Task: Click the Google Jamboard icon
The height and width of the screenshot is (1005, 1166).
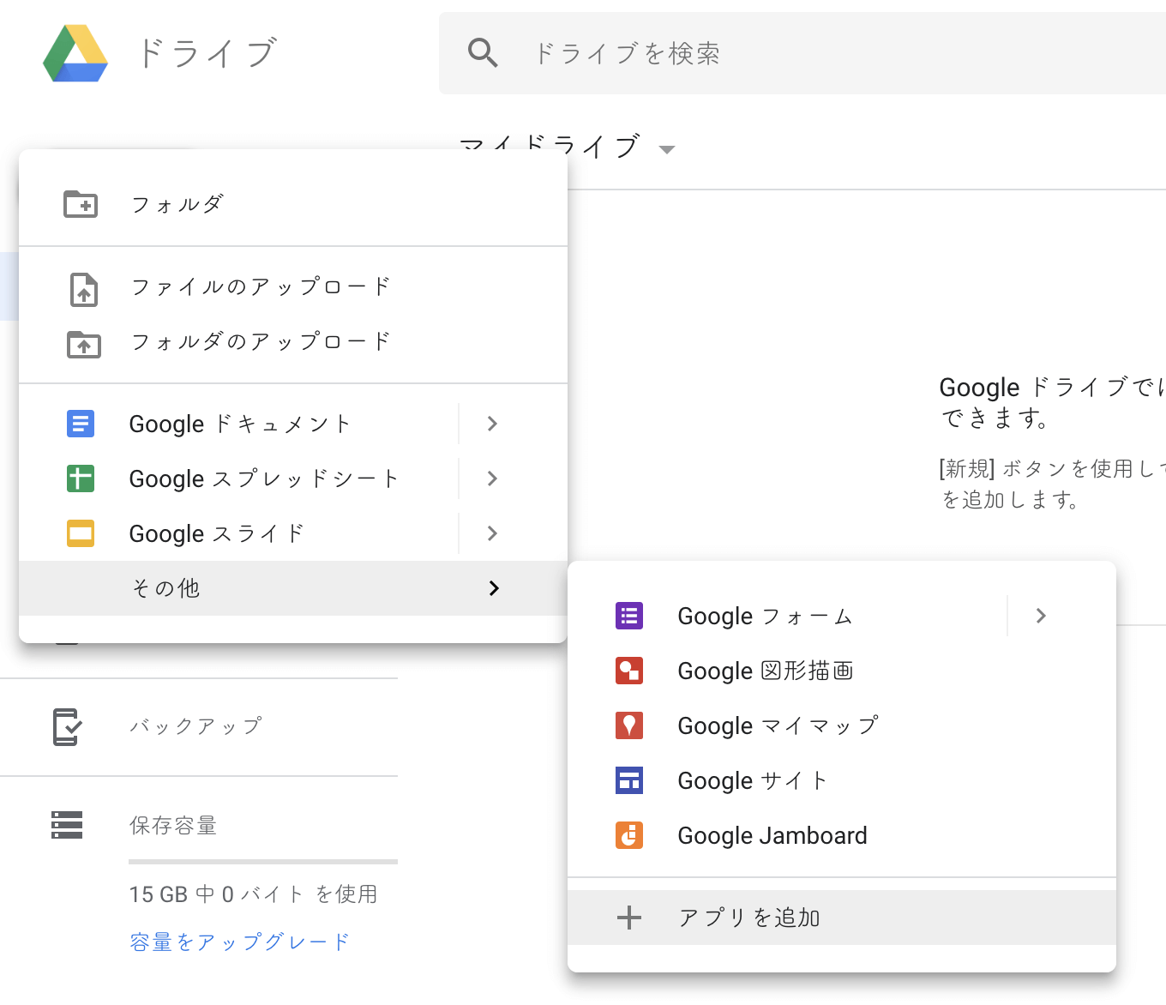Action: tap(629, 835)
